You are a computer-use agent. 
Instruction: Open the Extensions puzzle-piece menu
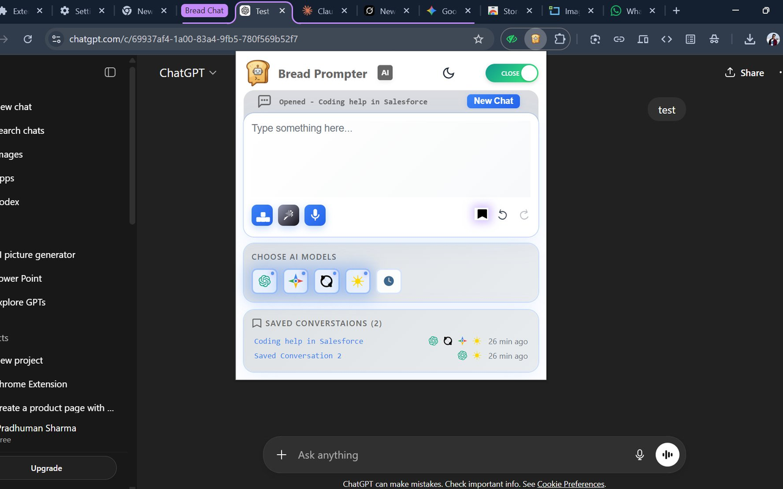click(560, 39)
